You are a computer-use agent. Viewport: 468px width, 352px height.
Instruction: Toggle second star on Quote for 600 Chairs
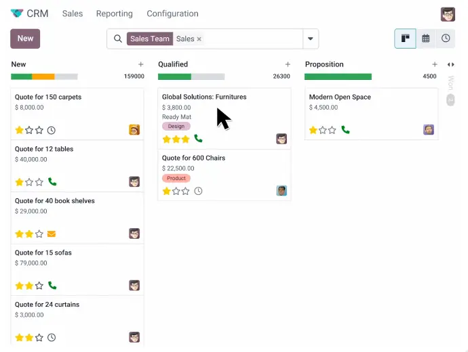click(x=176, y=191)
